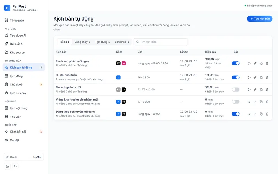
Task: Click the YouTube channel badge on 'Mẹo chụp ảnh cưới'
Action: (x=118, y=90)
